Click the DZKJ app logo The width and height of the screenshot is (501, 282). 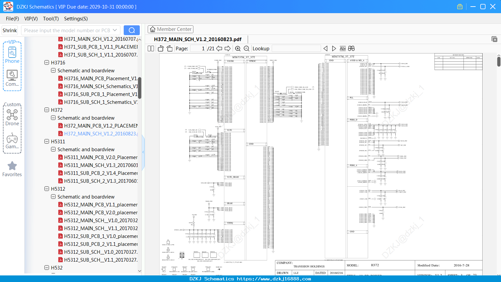click(8, 7)
